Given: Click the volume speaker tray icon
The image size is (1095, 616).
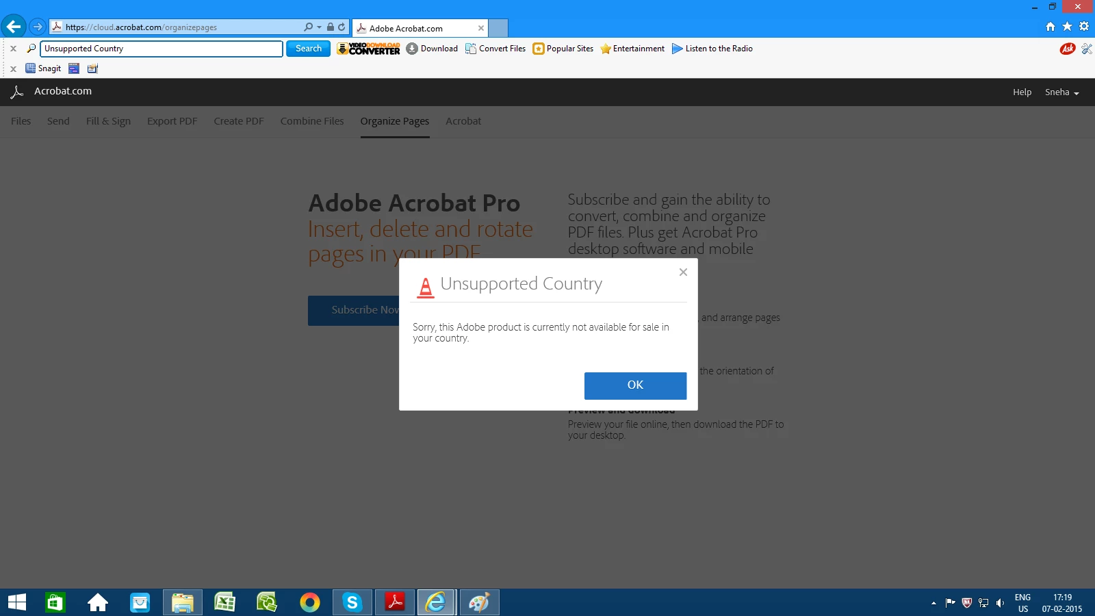Looking at the screenshot, I should tap(1001, 603).
